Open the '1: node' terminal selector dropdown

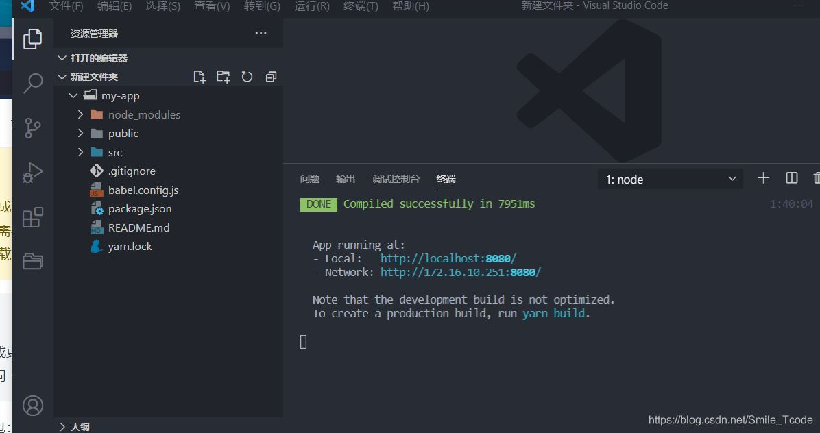click(671, 179)
